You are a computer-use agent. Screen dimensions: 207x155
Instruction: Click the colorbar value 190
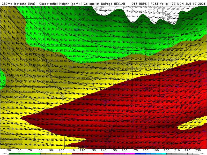[x=156, y=150]
